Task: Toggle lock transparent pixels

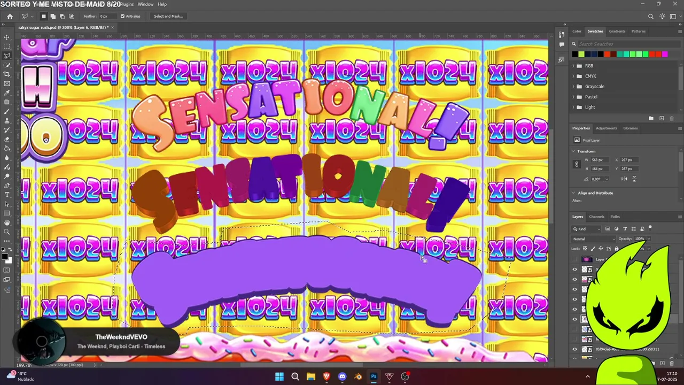Action: pos(585,249)
